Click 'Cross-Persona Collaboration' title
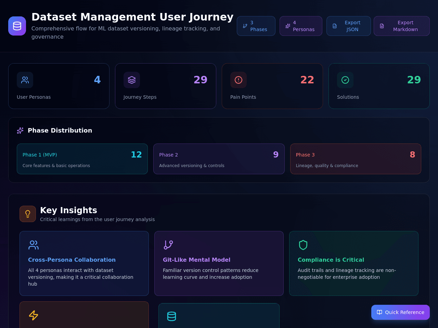438x328 pixels. tap(72, 260)
